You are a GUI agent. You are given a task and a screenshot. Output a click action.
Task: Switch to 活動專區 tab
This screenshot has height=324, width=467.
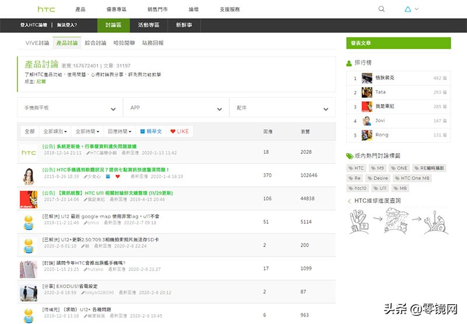[x=149, y=25]
